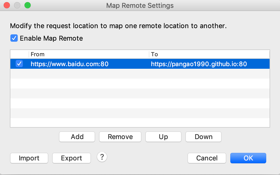Screen dimensions: 280x175
Task: Select the pangao1990.github.io:80 To cell
Action: 199,64
